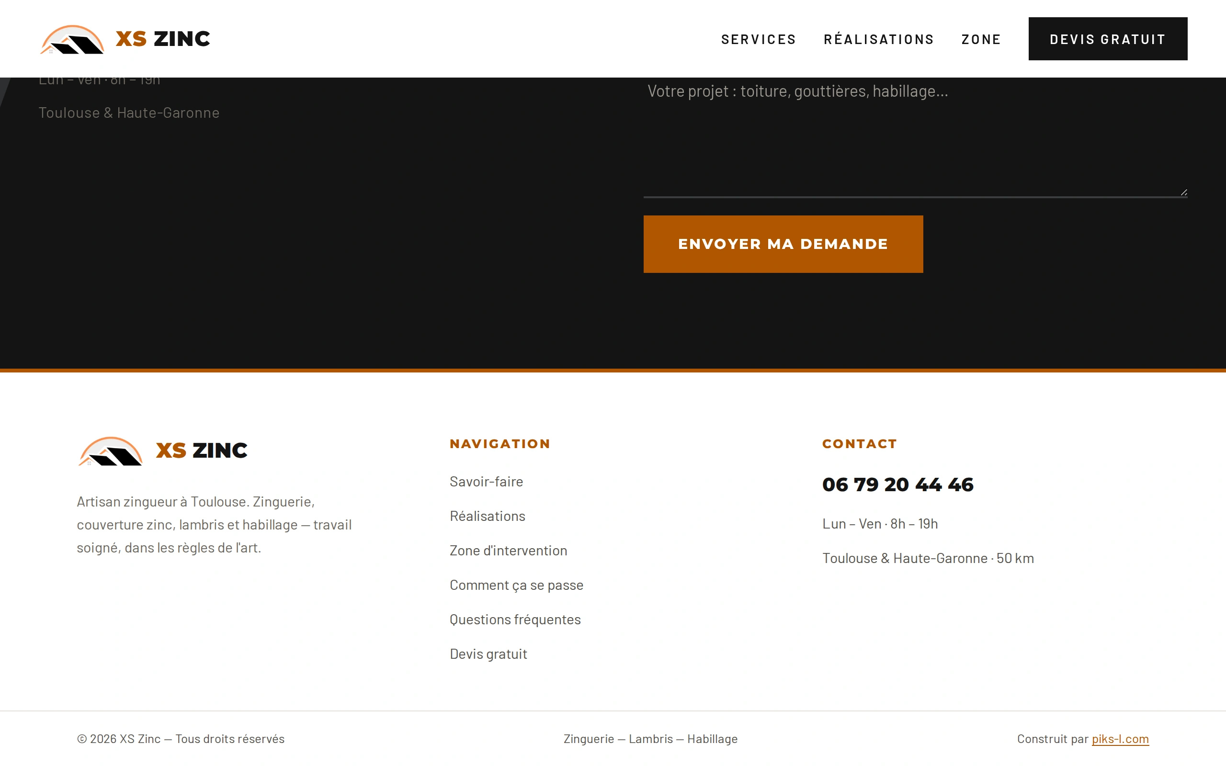The width and height of the screenshot is (1226, 766).
Task: Open the Services menu item
Action: (759, 39)
